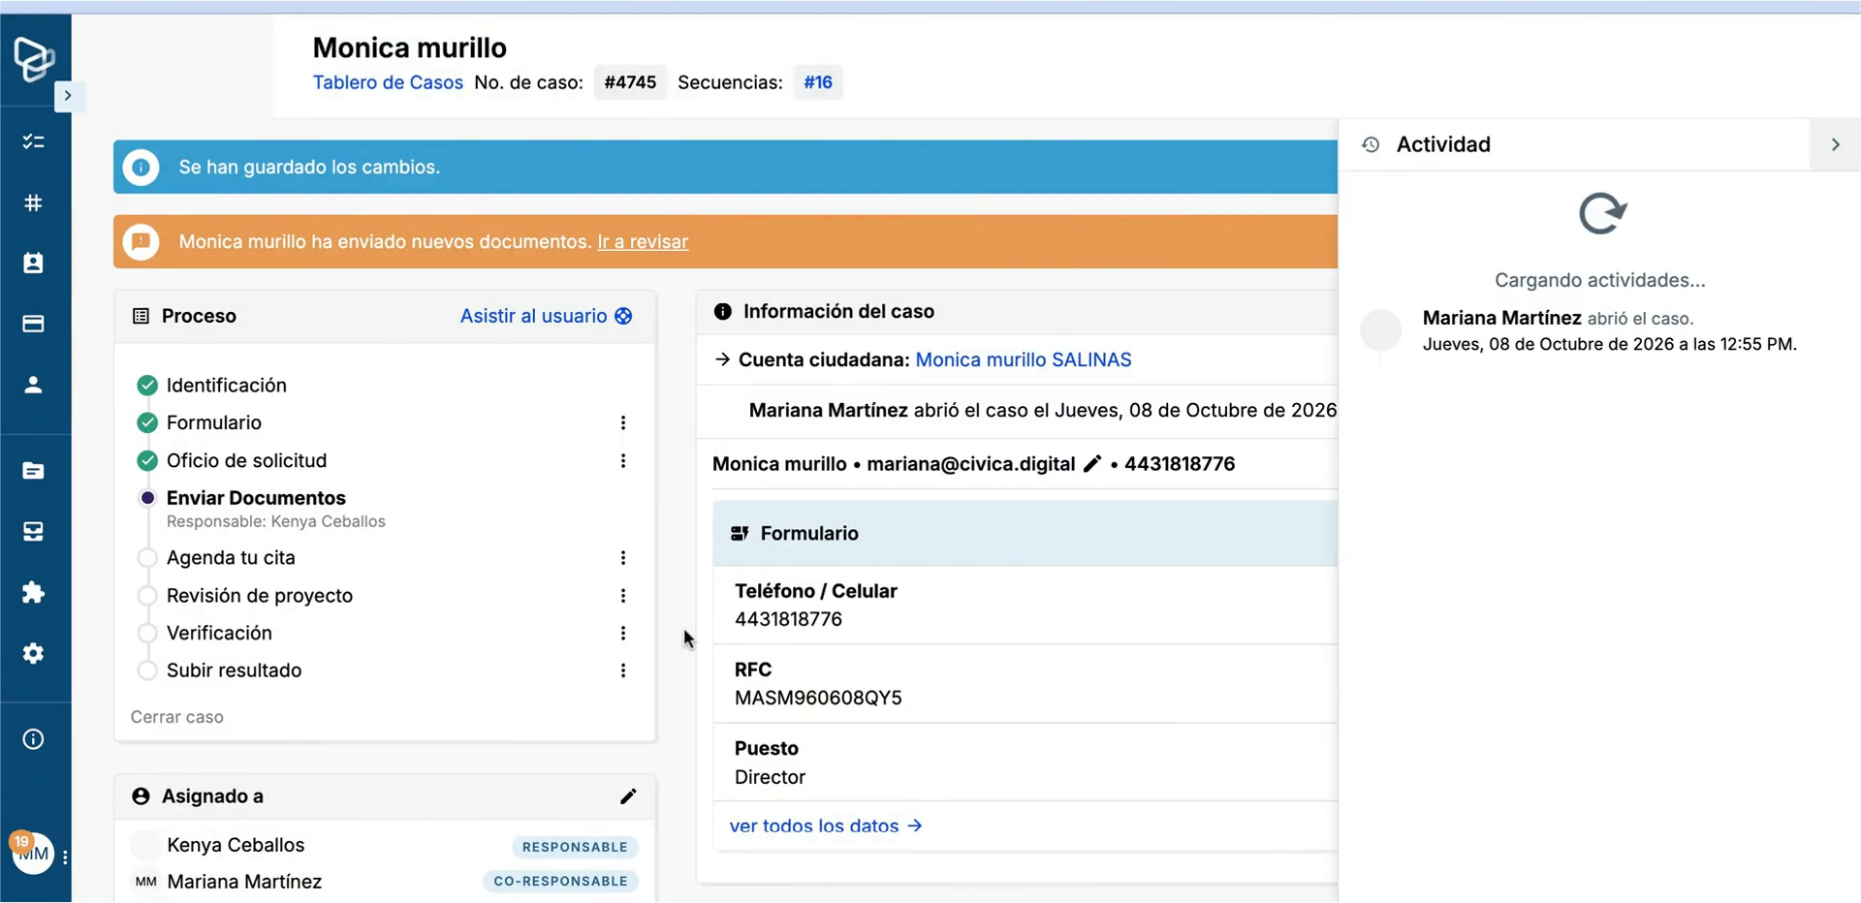Open the users person sidebar icon

tap(34, 385)
